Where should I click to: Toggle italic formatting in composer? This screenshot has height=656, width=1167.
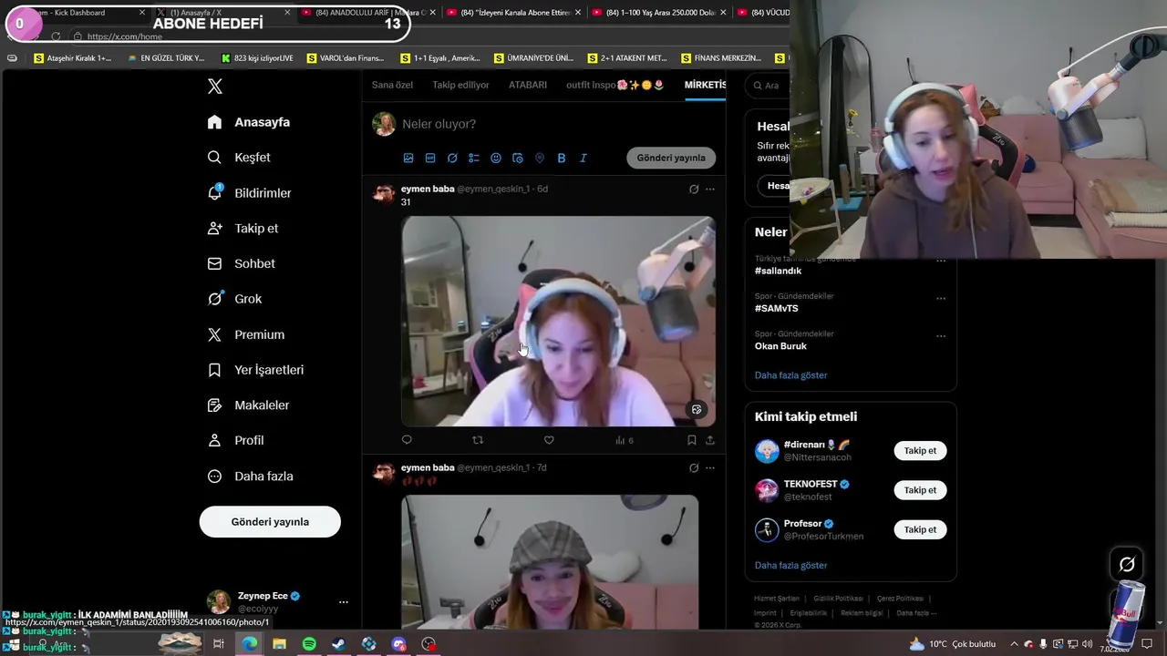[583, 158]
